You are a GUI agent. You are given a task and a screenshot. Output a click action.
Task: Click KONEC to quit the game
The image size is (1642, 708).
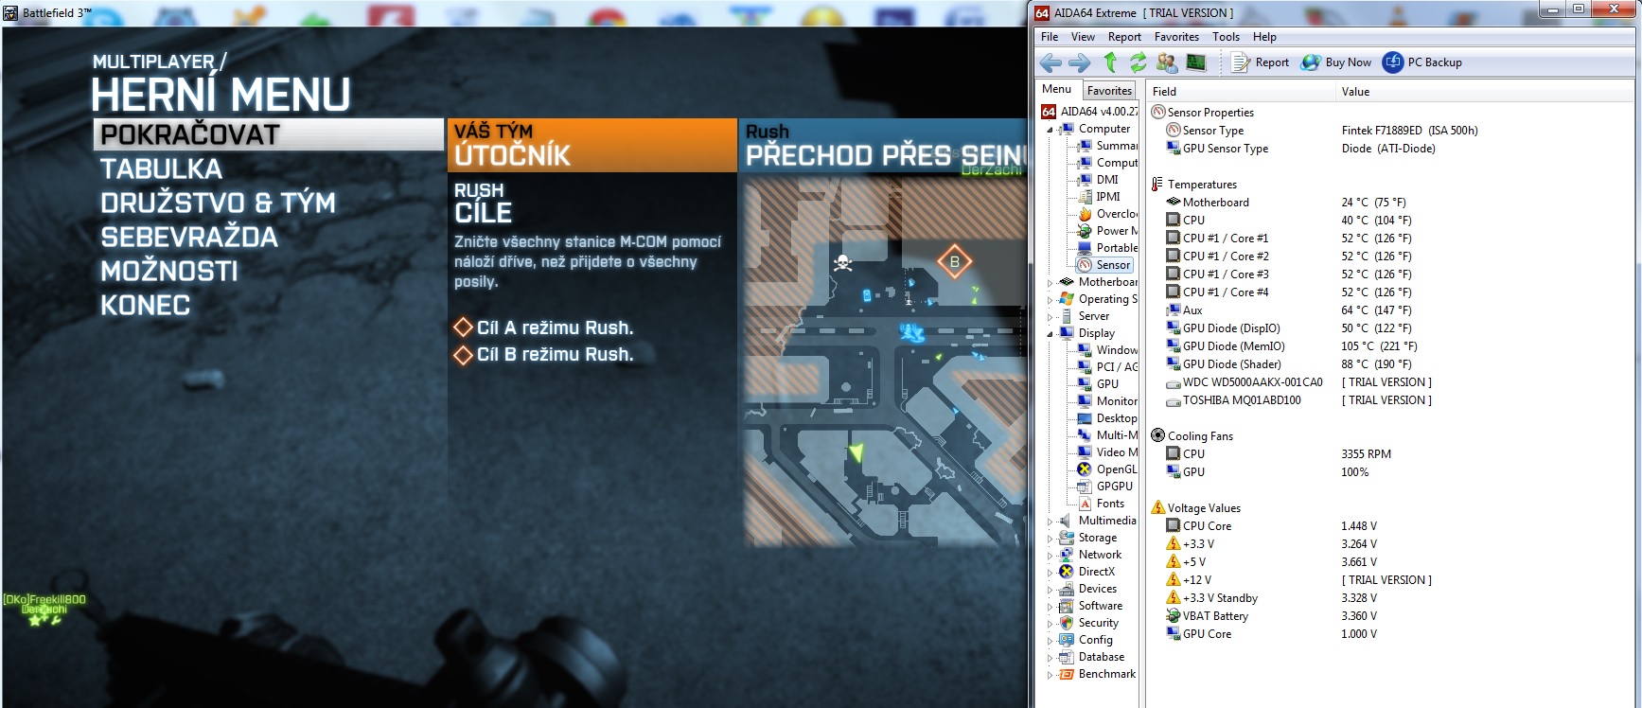[x=146, y=305]
